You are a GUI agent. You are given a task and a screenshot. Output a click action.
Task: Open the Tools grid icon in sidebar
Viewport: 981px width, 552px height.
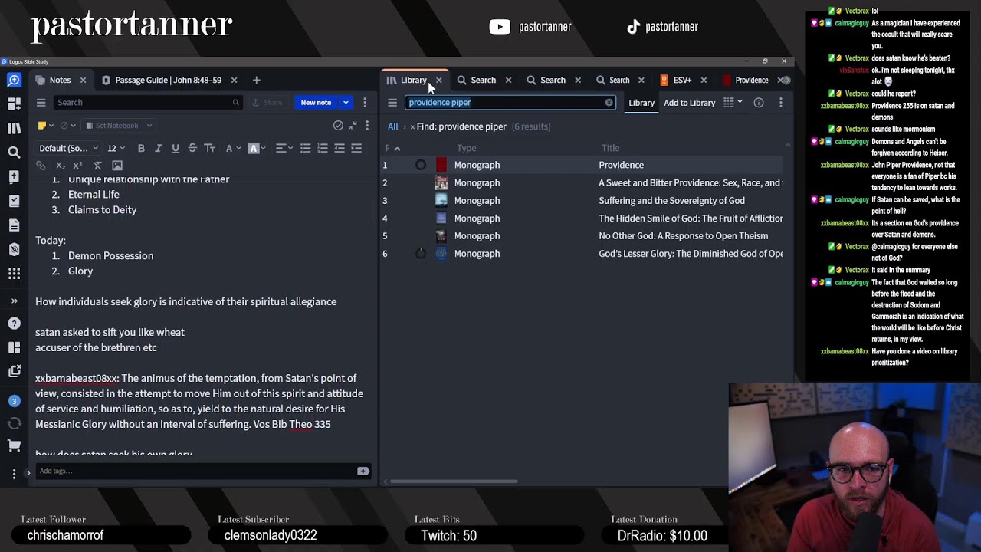14,274
